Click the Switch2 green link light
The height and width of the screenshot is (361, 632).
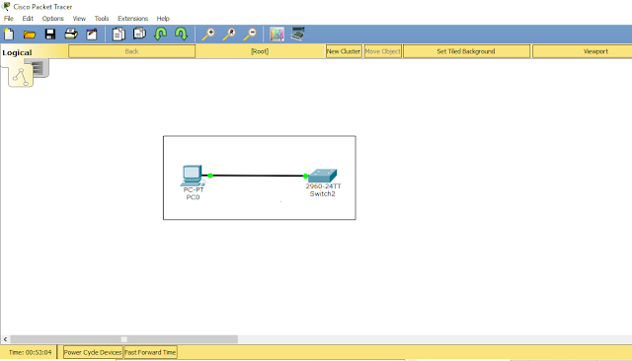tap(305, 176)
